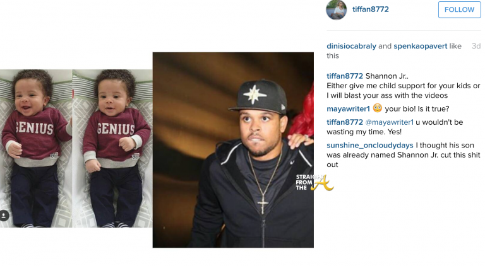The height and width of the screenshot is (266, 485).
Task: Open the tiffan8772 username beside the avatar
Action: coord(371,9)
